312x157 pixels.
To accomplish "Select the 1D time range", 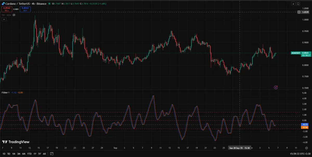I will pyautogui.click(x=4, y=154).
